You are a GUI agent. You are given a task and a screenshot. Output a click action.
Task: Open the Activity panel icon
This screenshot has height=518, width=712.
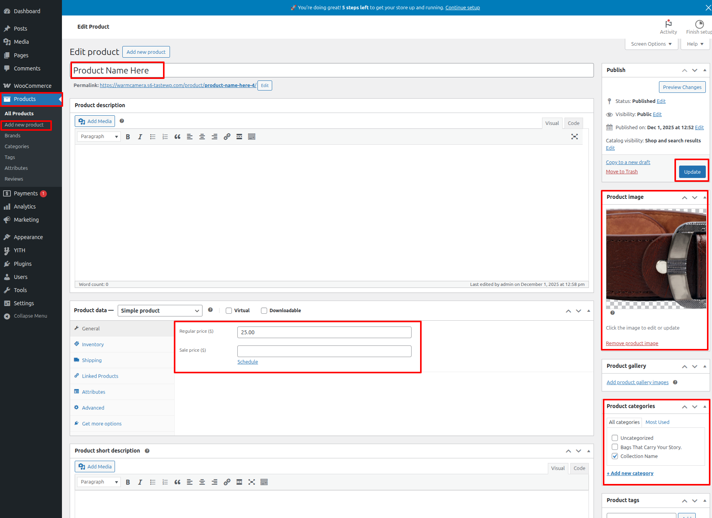tap(668, 27)
